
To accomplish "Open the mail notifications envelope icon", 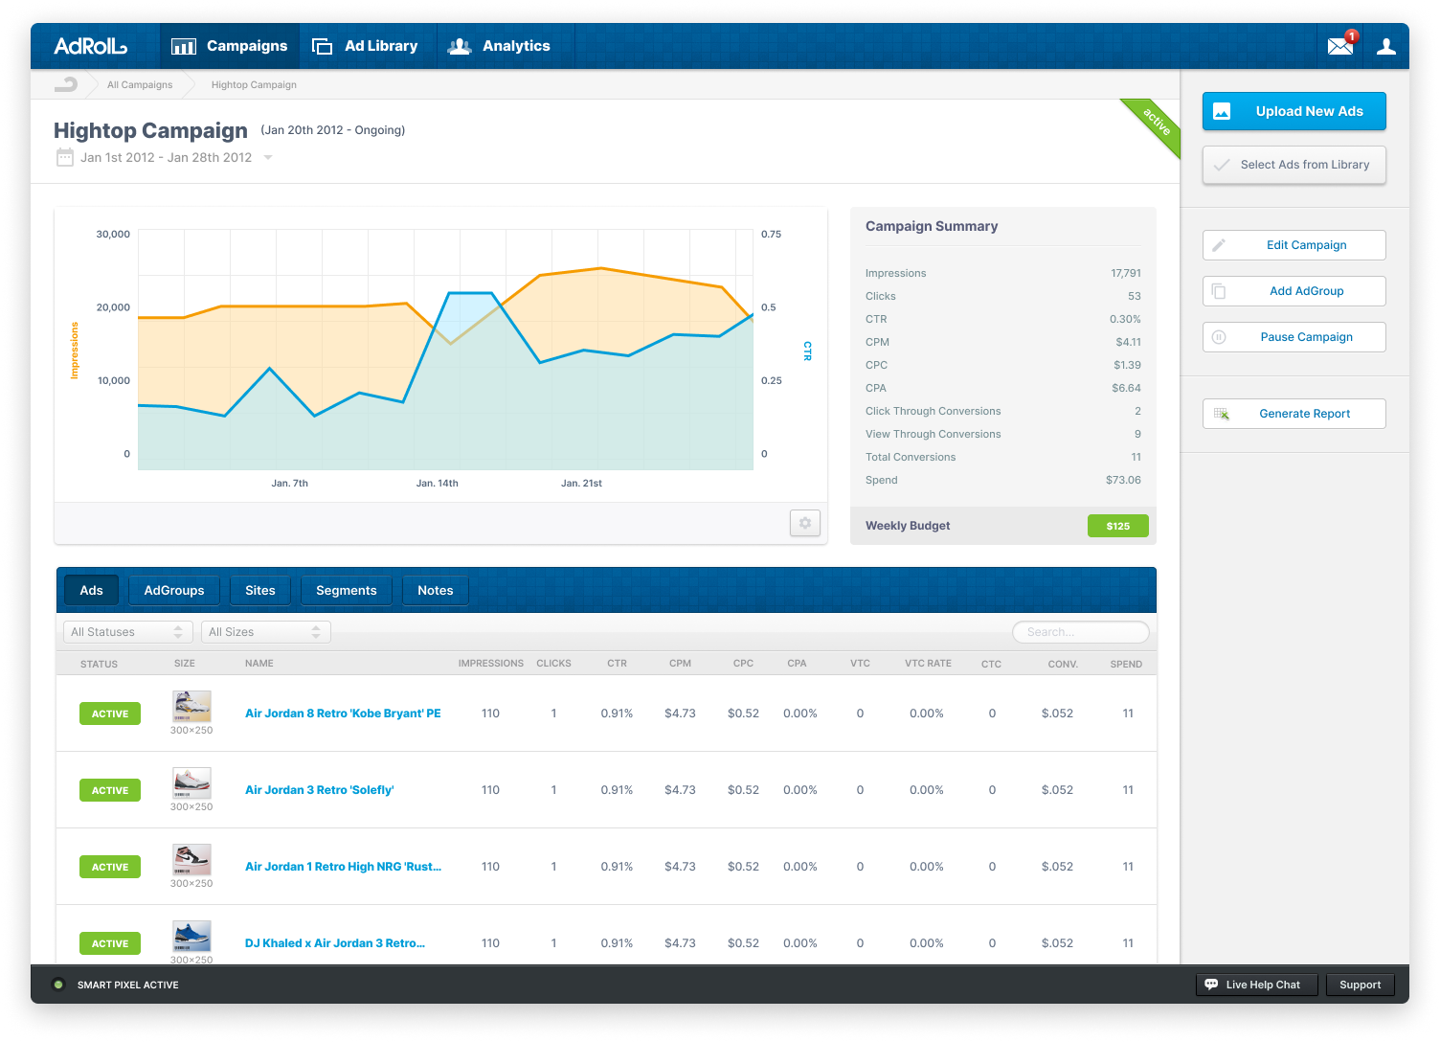I will pyautogui.click(x=1340, y=46).
